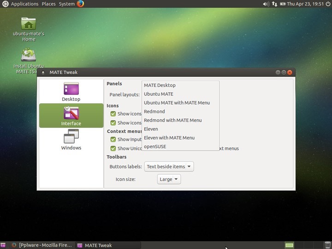Viewport: 332px width, 249px height.
Task: Open the Places menu
Action: pyautogui.click(x=48, y=4)
